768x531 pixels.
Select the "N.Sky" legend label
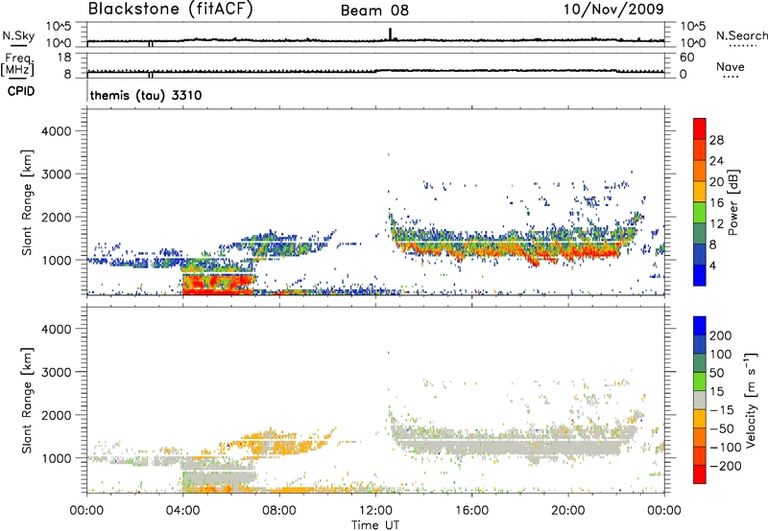click(18, 35)
